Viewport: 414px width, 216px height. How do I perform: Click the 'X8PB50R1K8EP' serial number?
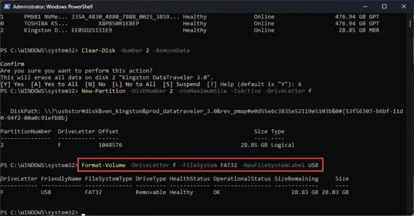tap(118, 24)
